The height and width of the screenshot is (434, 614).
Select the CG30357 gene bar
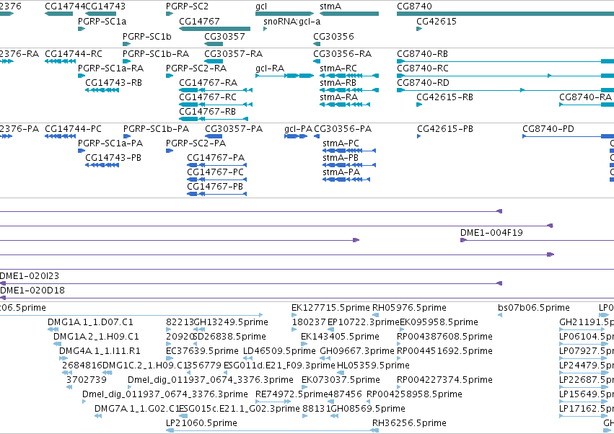tap(214, 44)
